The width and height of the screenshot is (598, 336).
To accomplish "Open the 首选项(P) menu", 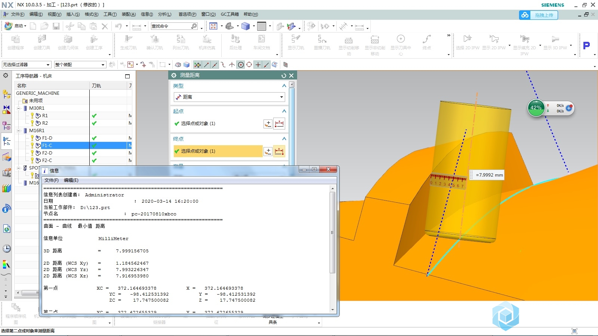I will (x=187, y=14).
